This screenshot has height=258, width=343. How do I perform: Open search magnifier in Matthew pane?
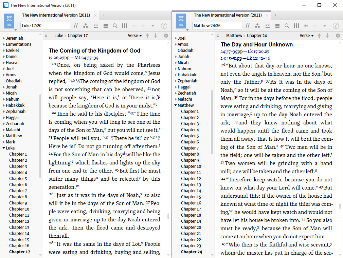[287, 26]
